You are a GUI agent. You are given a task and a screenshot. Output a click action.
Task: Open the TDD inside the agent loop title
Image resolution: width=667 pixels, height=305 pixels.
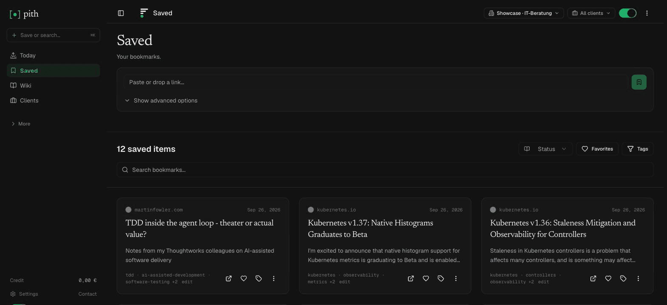click(200, 229)
